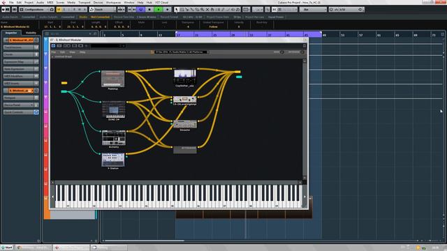Viewport: 447px width, 251px height.
Task: Click the Record transport button
Action: (x=168, y=9)
